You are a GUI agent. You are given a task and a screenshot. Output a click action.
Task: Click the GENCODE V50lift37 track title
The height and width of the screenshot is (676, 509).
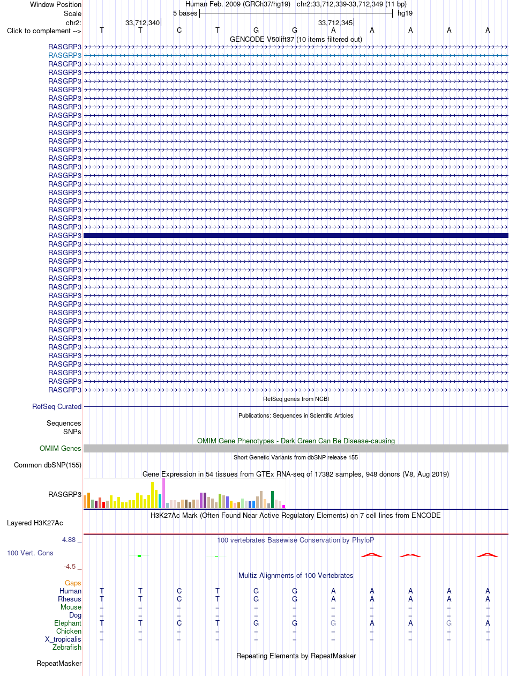296,39
